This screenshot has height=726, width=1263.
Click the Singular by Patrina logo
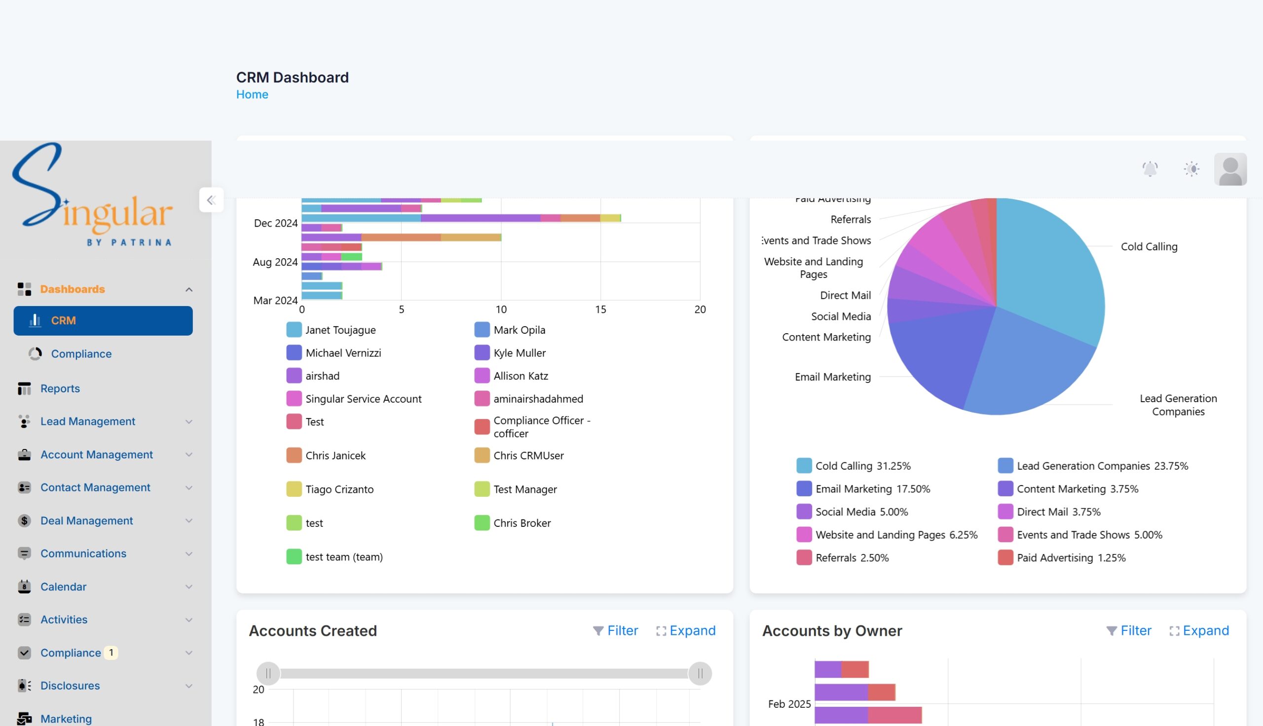(x=93, y=196)
